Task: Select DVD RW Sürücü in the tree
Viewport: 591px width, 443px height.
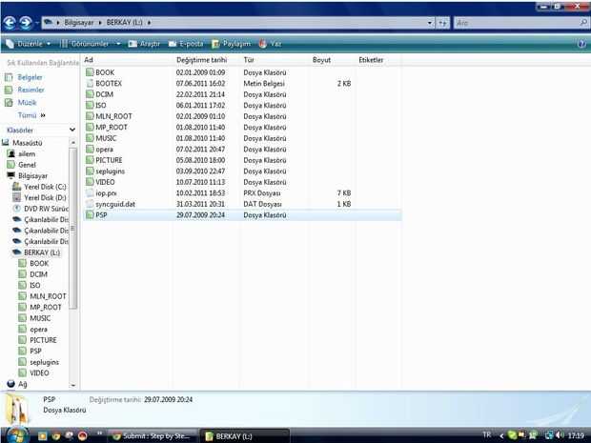Action: (46, 209)
